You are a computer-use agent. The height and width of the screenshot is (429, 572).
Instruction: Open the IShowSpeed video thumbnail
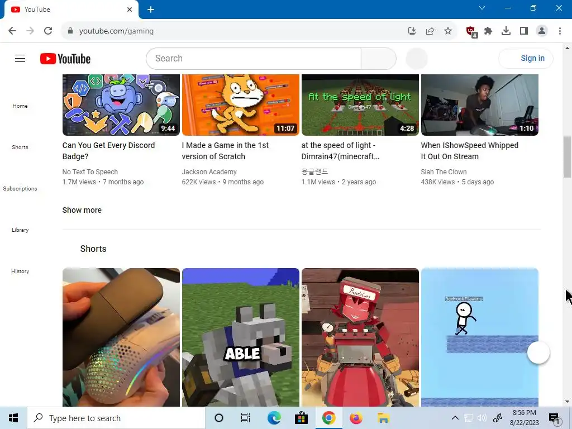click(480, 104)
